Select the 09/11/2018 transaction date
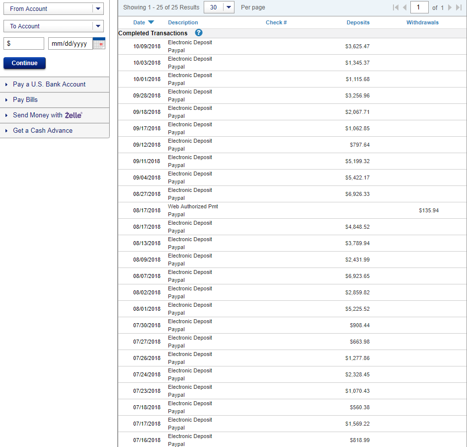Image resolution: width=467 pixels, height=447 pixels. tap(147, 161)
